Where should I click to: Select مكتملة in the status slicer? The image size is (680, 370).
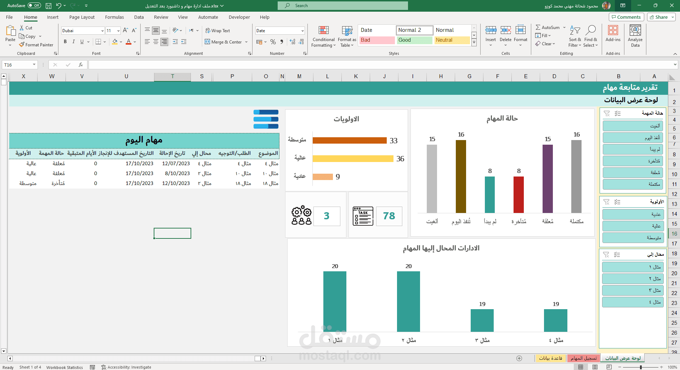pyautogui.click(x=633, y=184)
